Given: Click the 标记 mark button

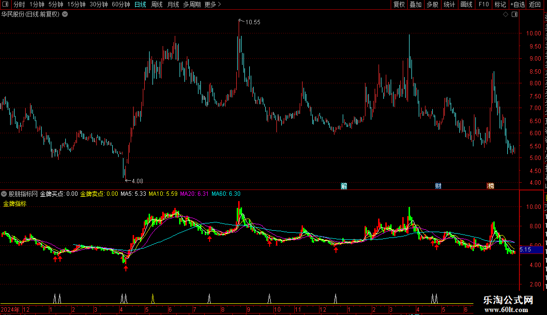Looking at the screenshot, I should 500,4.
